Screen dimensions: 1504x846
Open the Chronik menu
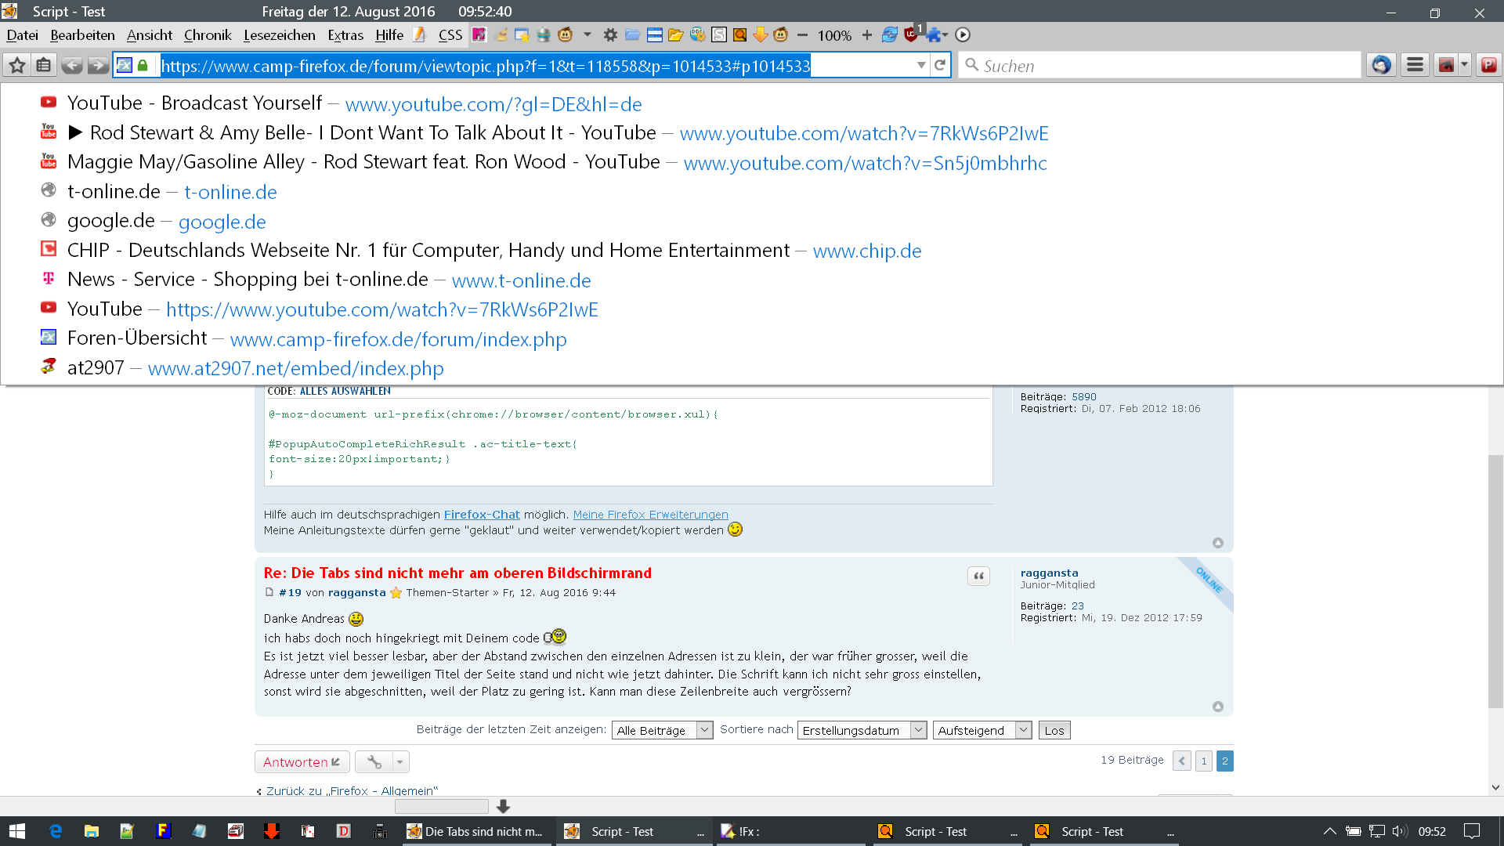click(208, 35)
